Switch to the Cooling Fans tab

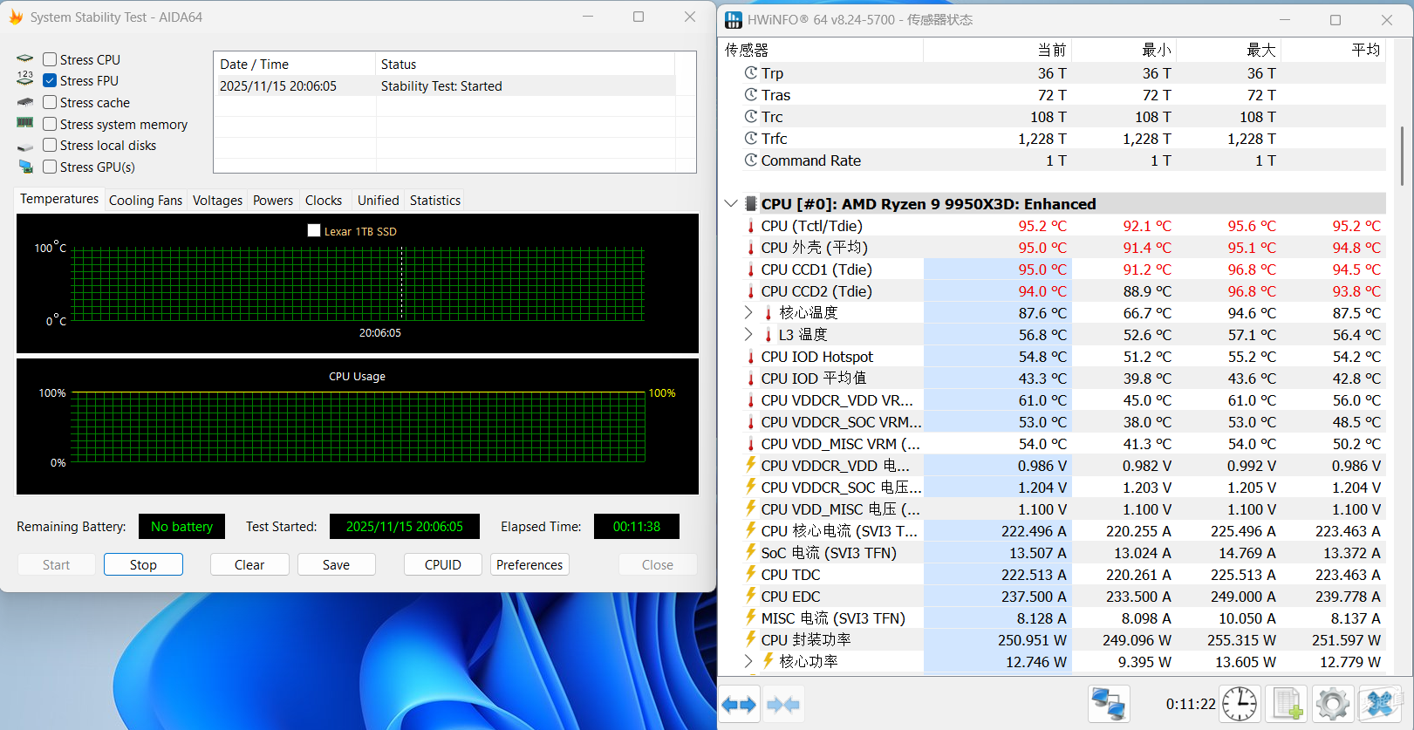pyautogui.click(x=146, y=201)
